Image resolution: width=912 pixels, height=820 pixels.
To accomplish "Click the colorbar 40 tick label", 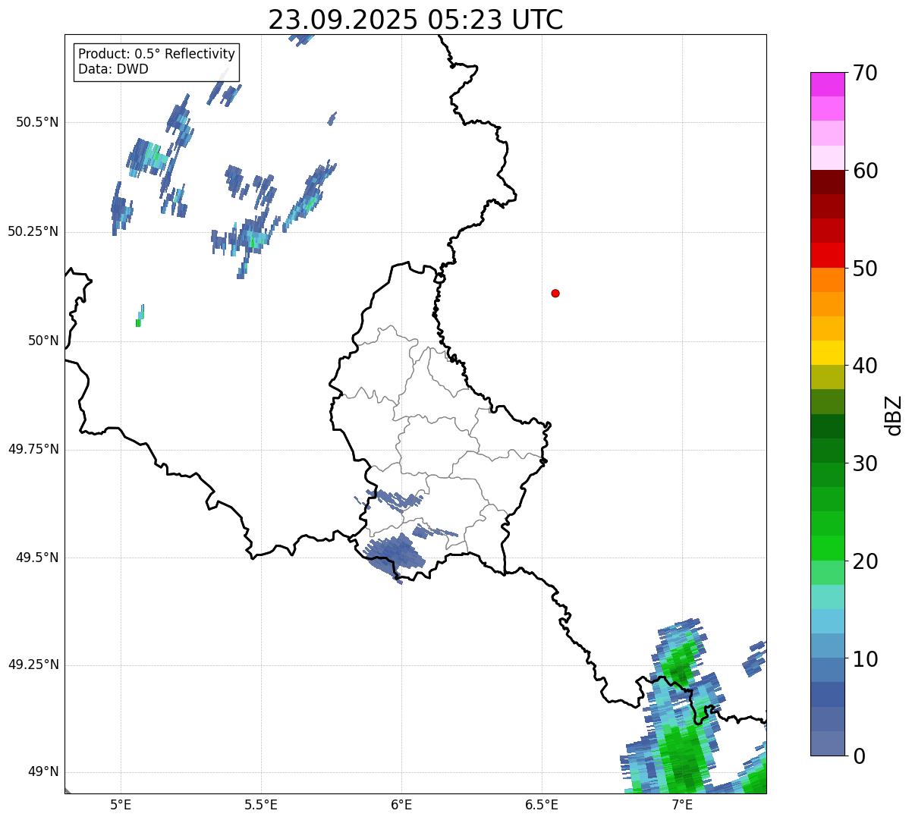I will tap(865, 366).
